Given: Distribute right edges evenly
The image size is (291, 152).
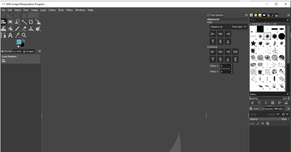Looking at the screenshot, I should coord(228,52).
